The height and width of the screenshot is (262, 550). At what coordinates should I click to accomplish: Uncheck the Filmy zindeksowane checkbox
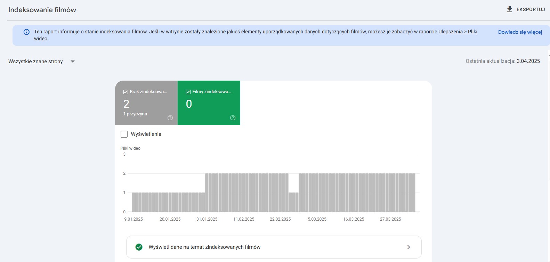pyautogui.click(x=188, y=92)
